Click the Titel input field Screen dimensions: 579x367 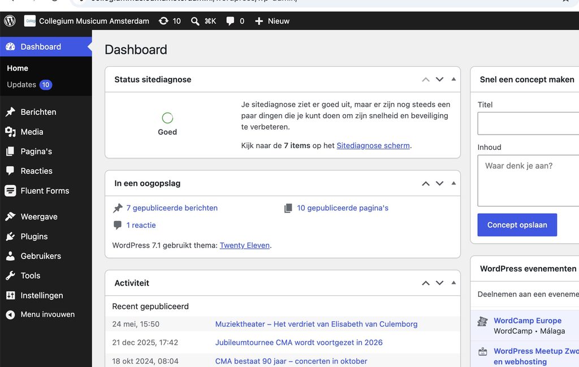pos(528,123)
